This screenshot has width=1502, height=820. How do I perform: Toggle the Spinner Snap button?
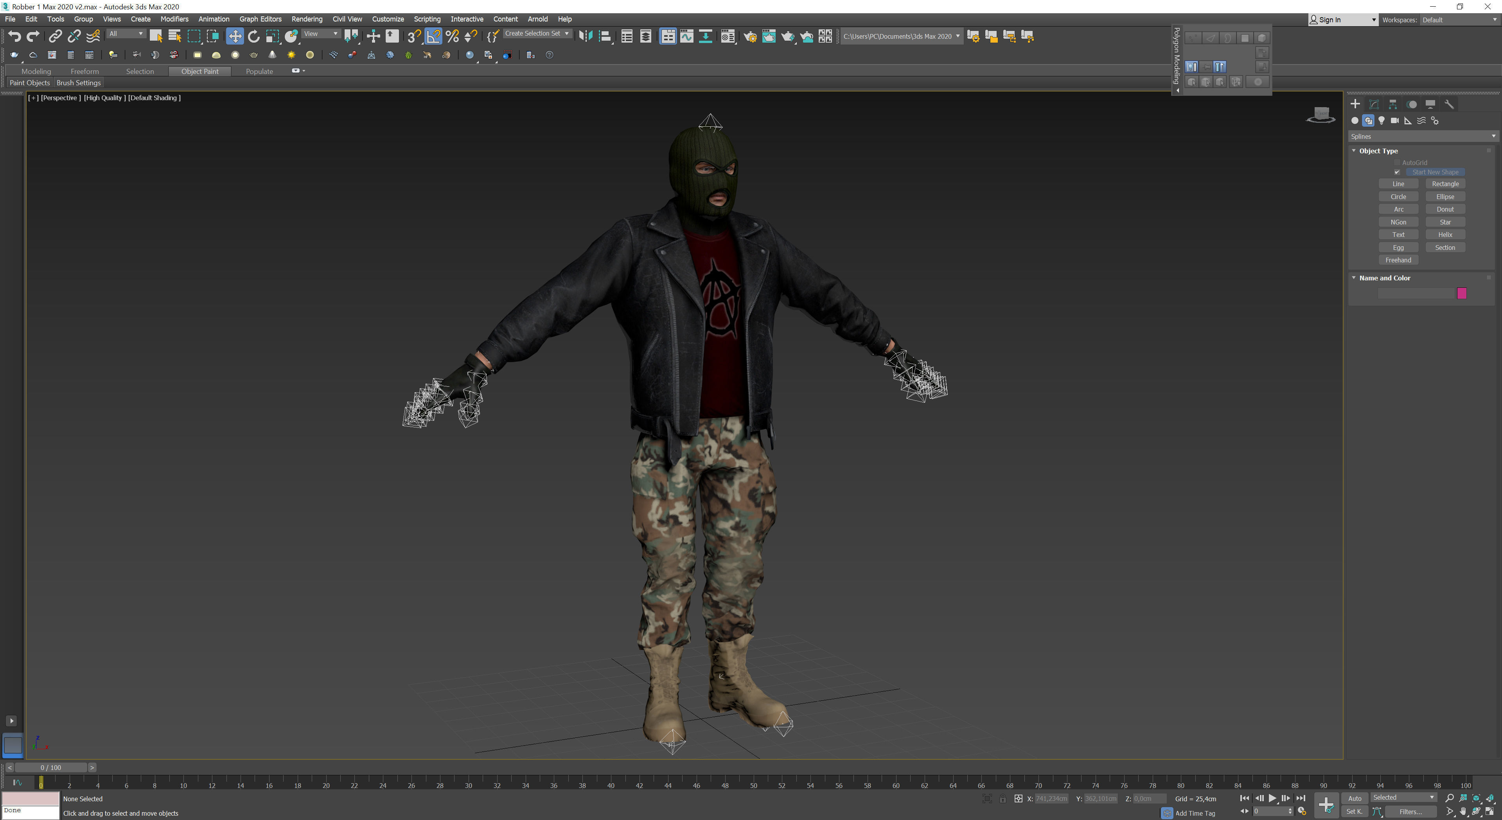471,36
